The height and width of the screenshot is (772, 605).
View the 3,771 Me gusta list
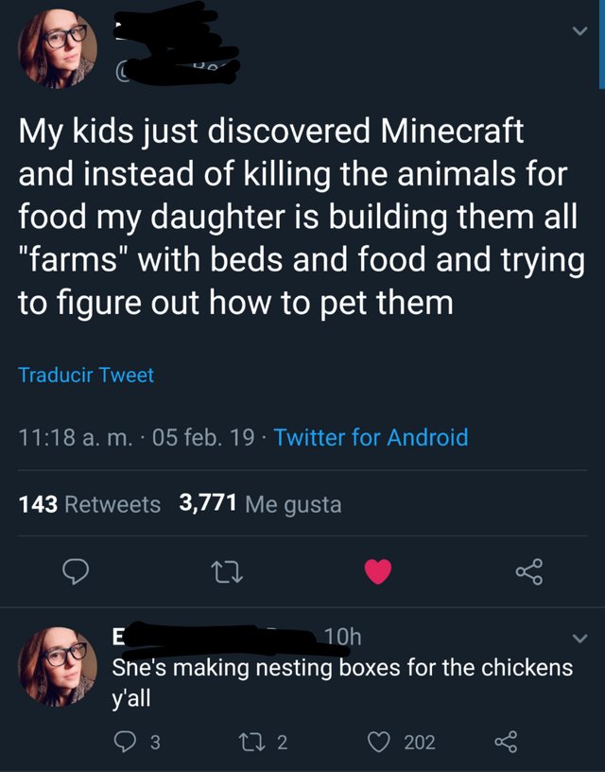click(260, 504)
